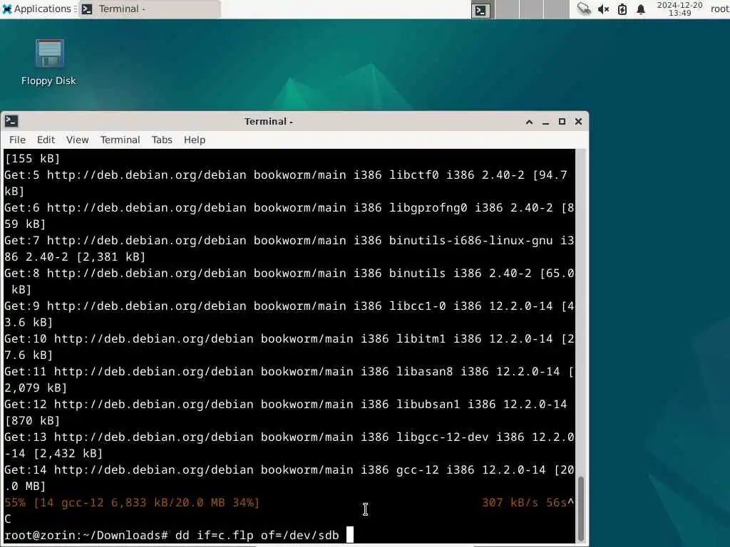Open the notifications bell icon
The height and width of the screenshot is (547, 730).
click(641, 9)
